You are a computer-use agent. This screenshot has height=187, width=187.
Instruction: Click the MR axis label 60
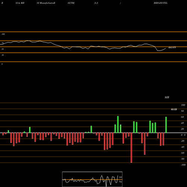183,117
